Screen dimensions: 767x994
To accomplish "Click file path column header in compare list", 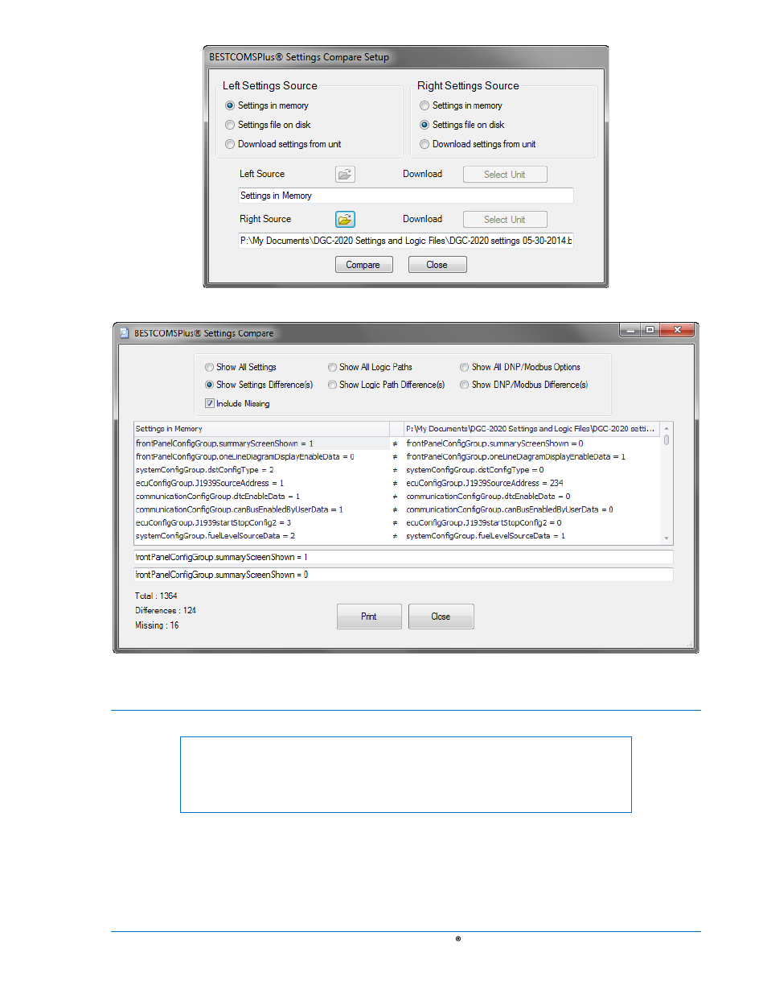I will coord(531,429).
